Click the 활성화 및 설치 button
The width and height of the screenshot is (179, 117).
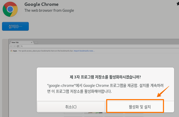(140, 107)
